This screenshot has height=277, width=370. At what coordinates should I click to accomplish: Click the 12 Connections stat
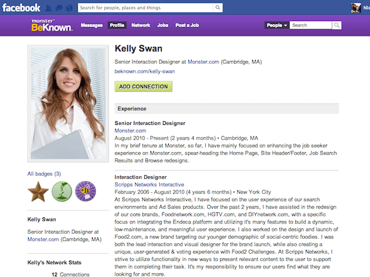coord(70,274)
